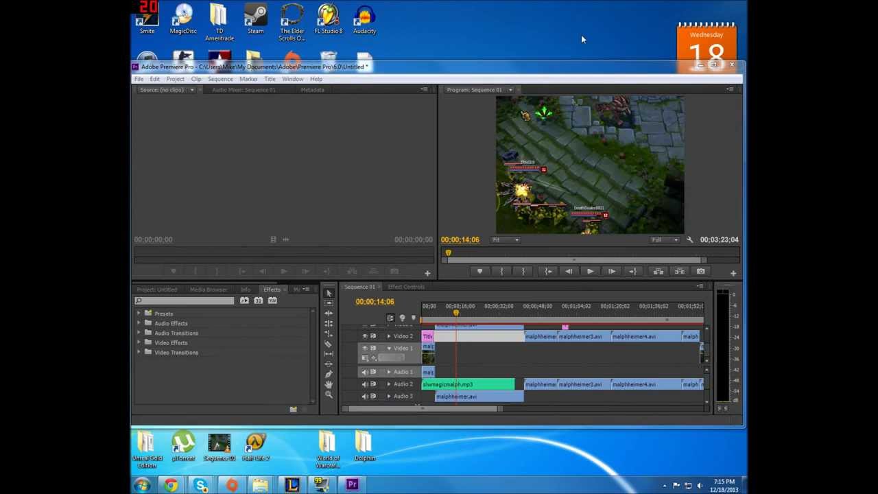Open the Title menu
Screen dimensions: 878x494
(270, 79)
